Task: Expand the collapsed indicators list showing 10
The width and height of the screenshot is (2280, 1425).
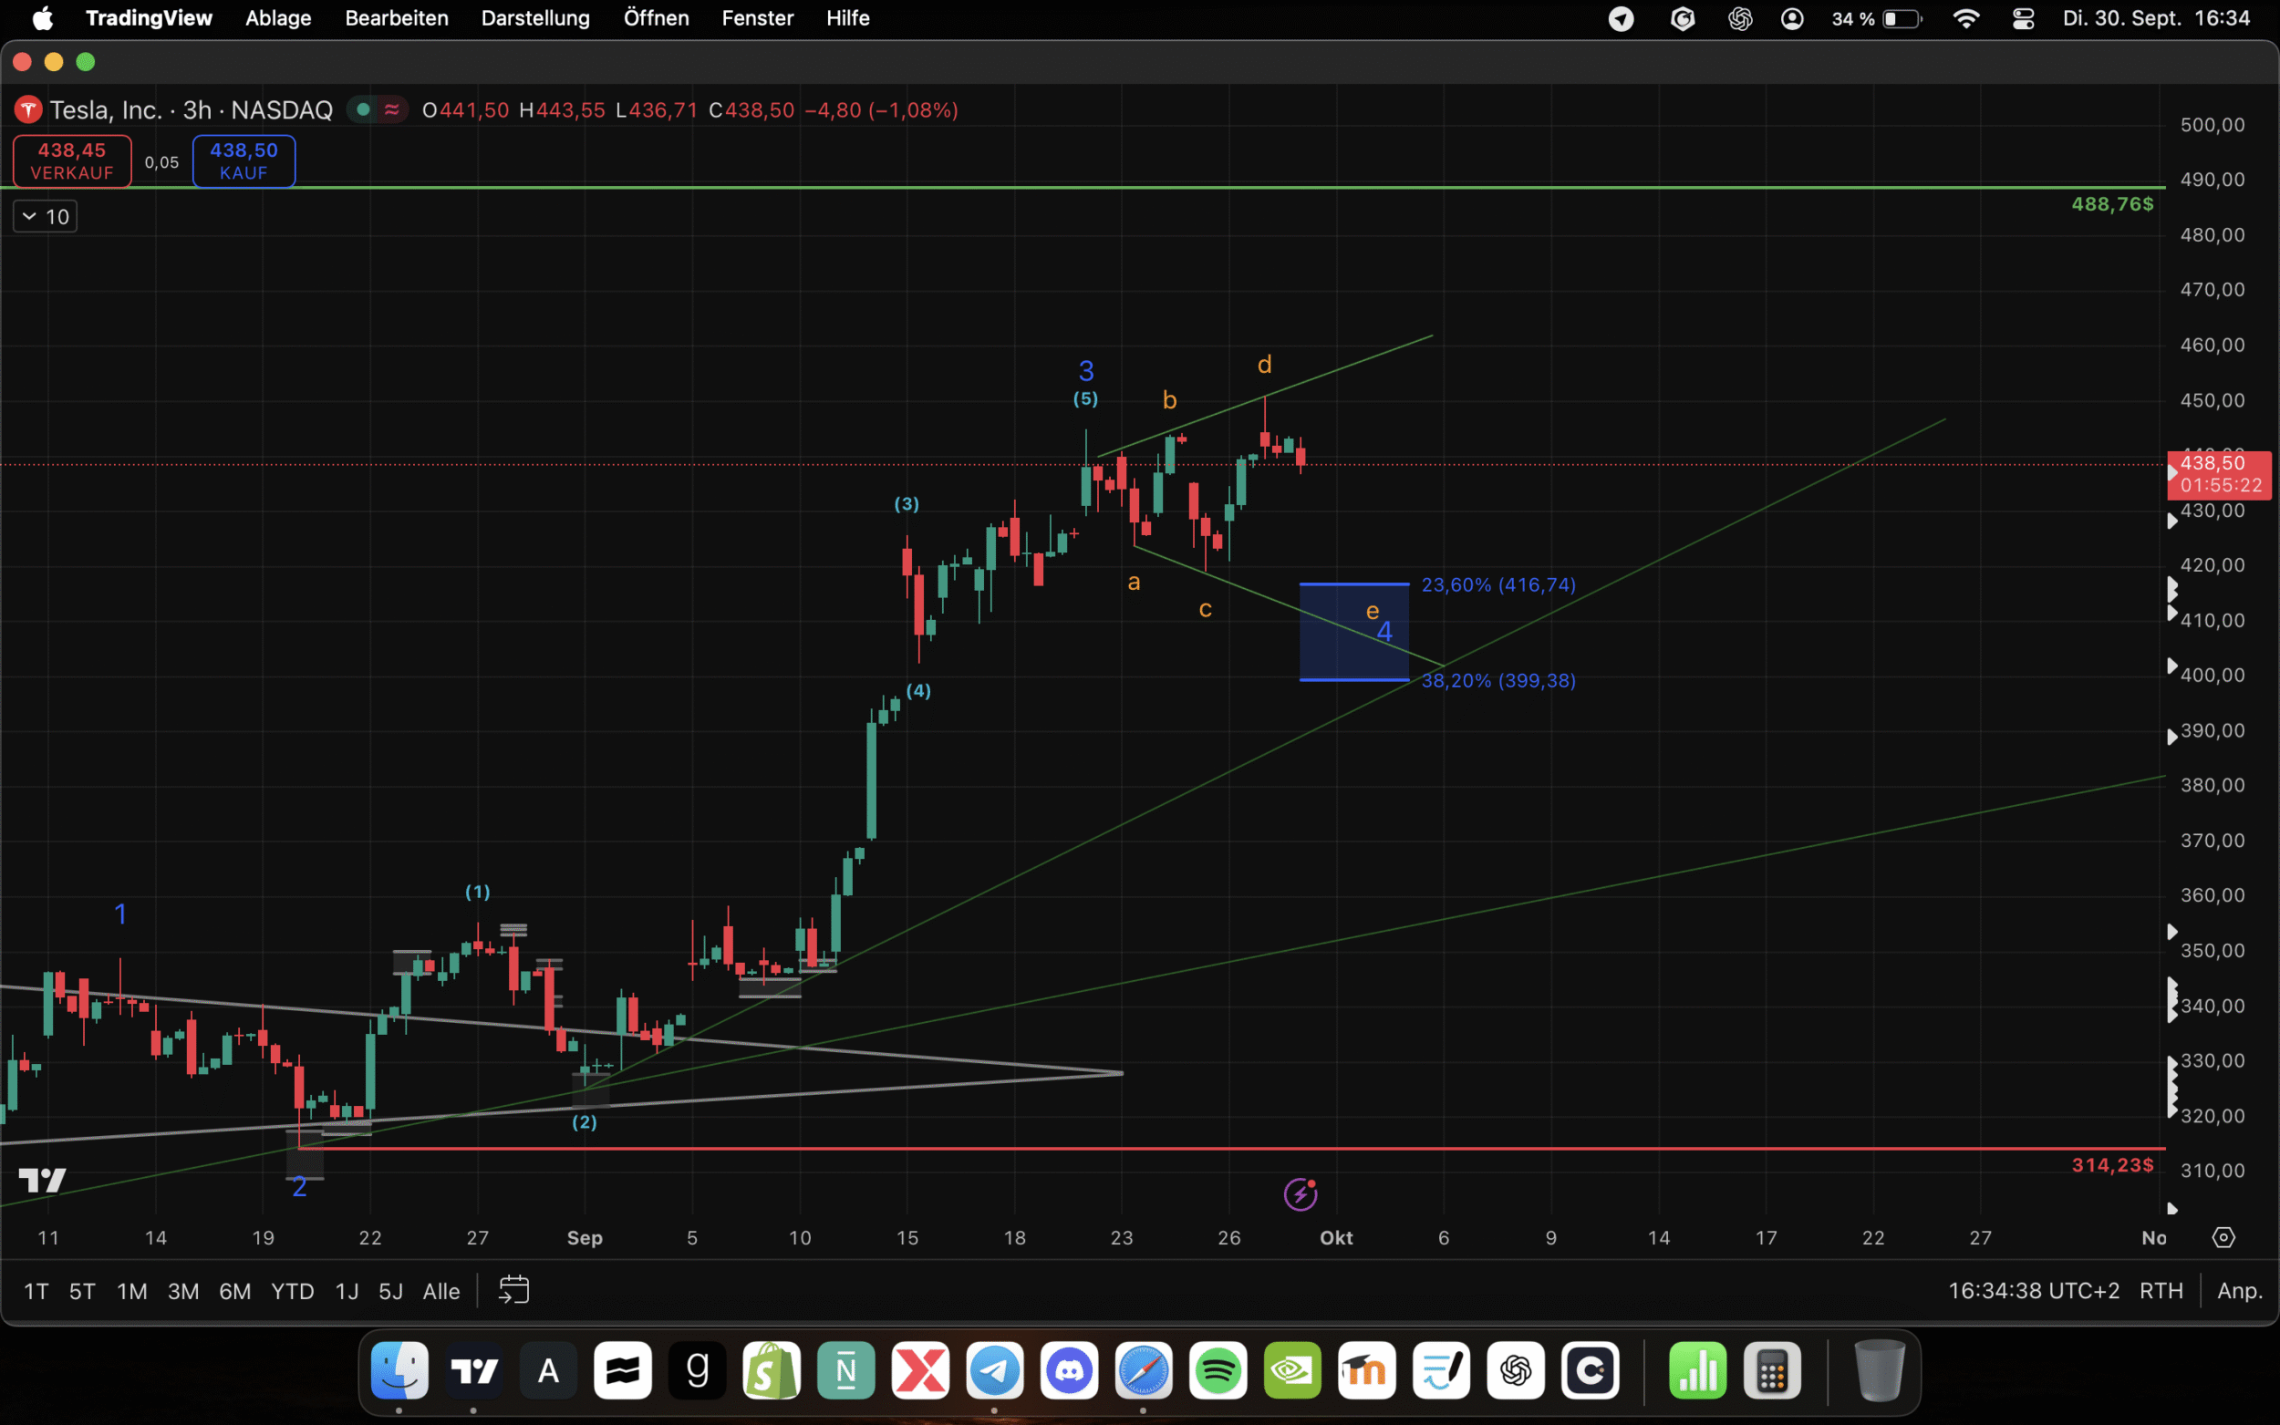Action: pos(45,217)
